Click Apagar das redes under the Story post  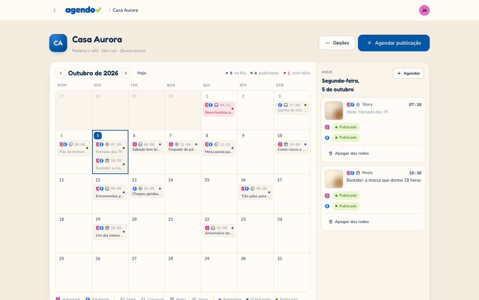click(x=349, y=153)
